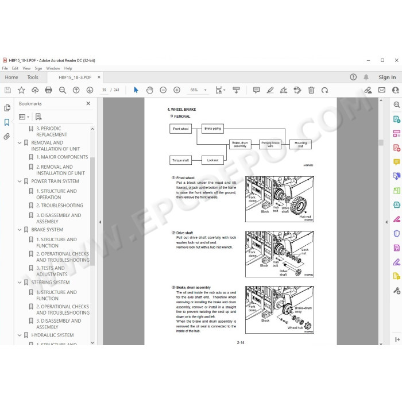This screenshot has height=402, width=402.
Task: Jump to 3. PERIODIC REPLACEMENT bookmark
Action: point(52,132)
